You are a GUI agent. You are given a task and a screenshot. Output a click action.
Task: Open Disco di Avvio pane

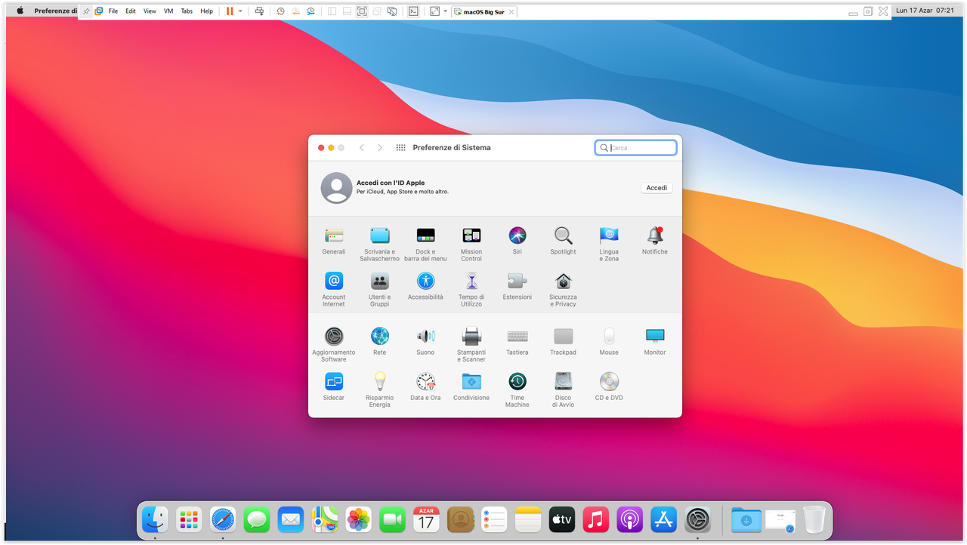tap(563, 390)
